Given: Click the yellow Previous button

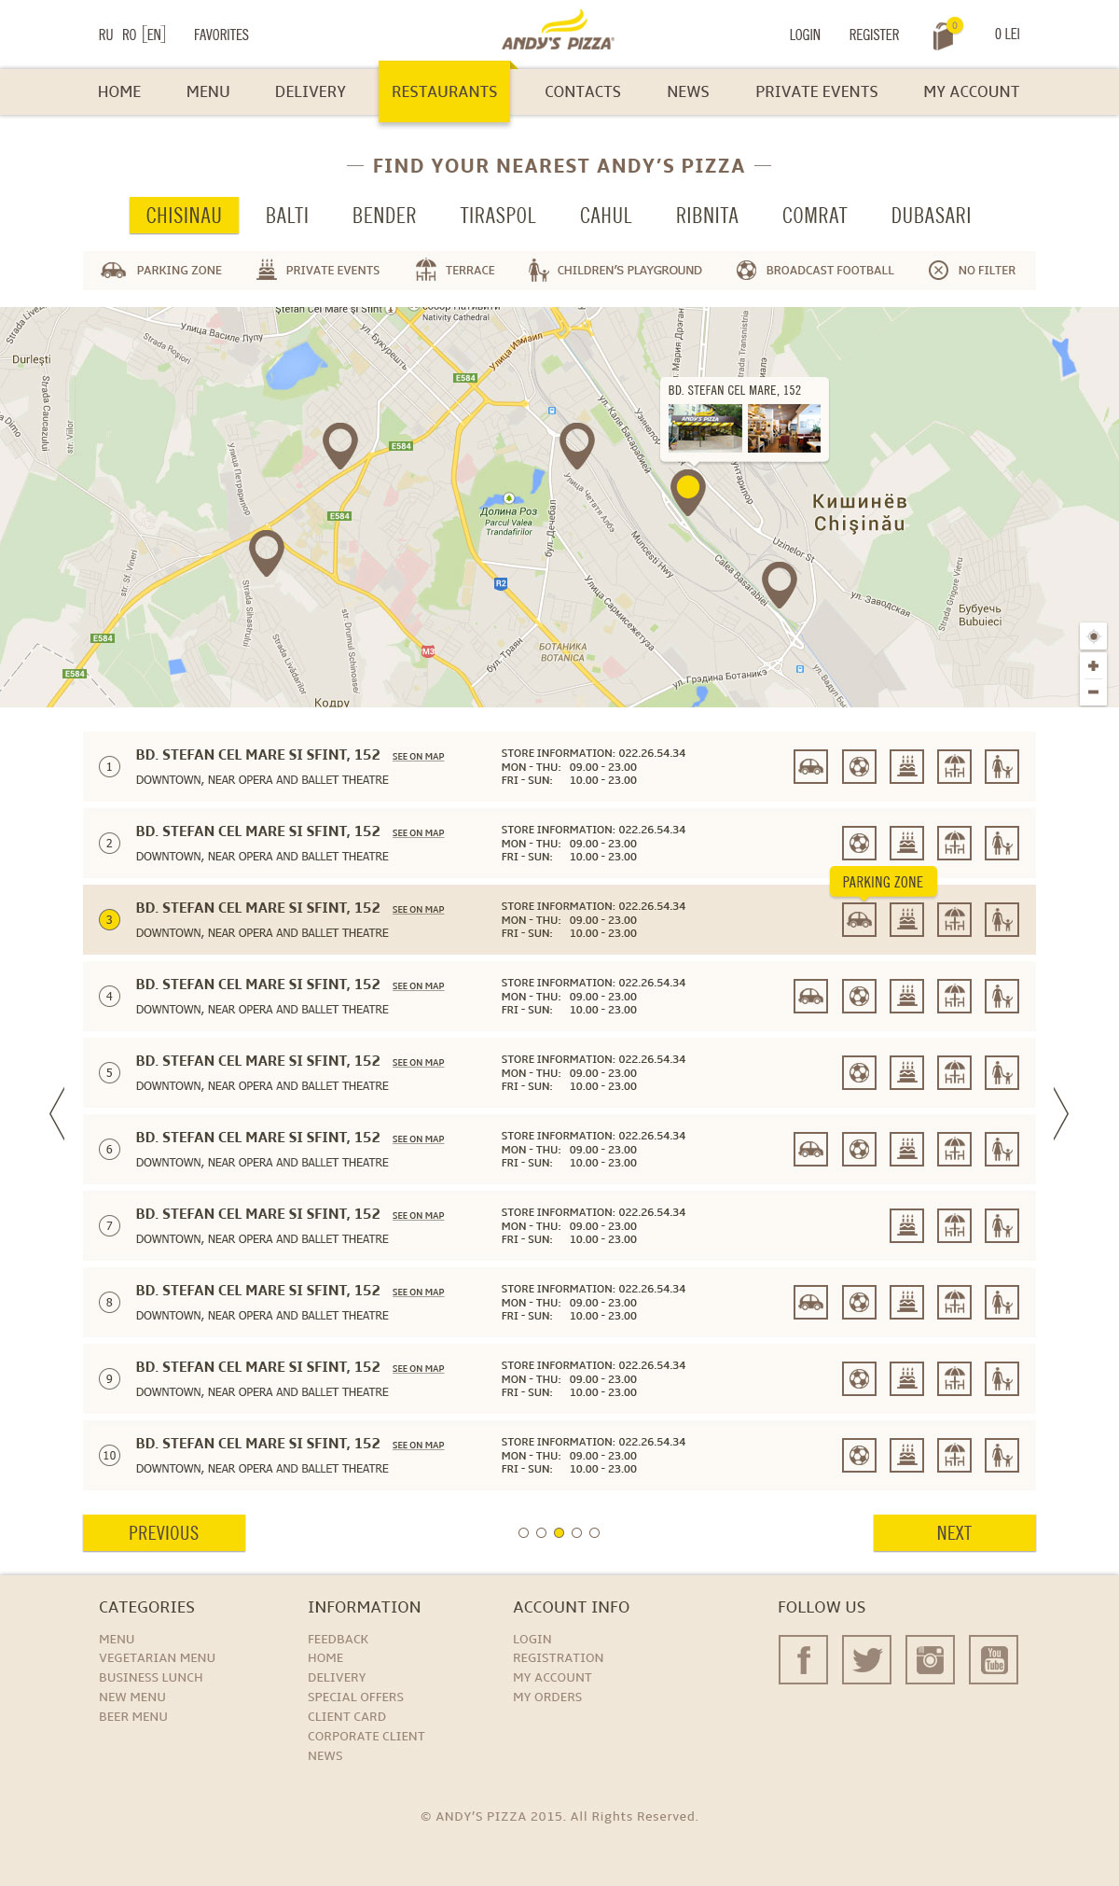Looking at the screenshot, I should tap(164, 1533).
